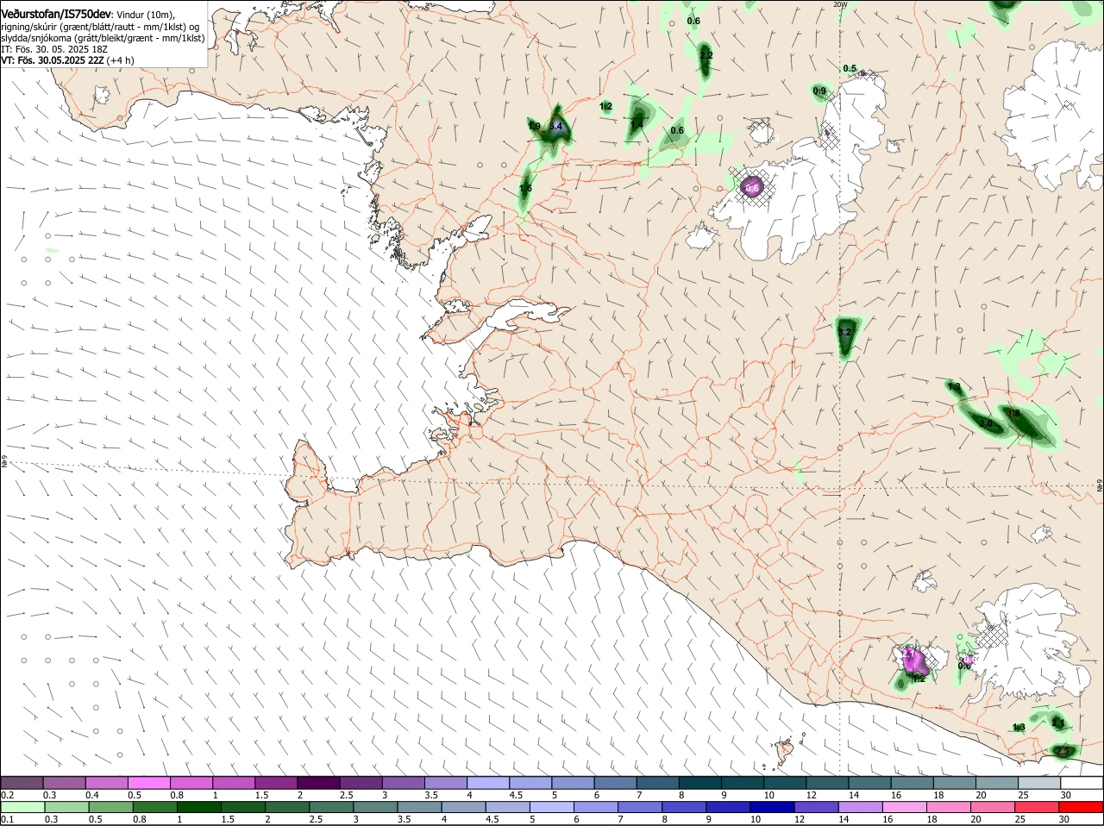Click the 20W longitude label
The height and width of the screenshot is (826, 1104).
(840, 4)
